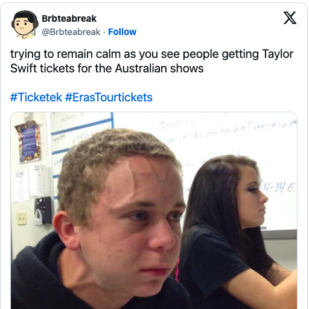309x309 pixels.
Task: Click the tweet text about Taylor Swift tickets
Action: point(151,61)
